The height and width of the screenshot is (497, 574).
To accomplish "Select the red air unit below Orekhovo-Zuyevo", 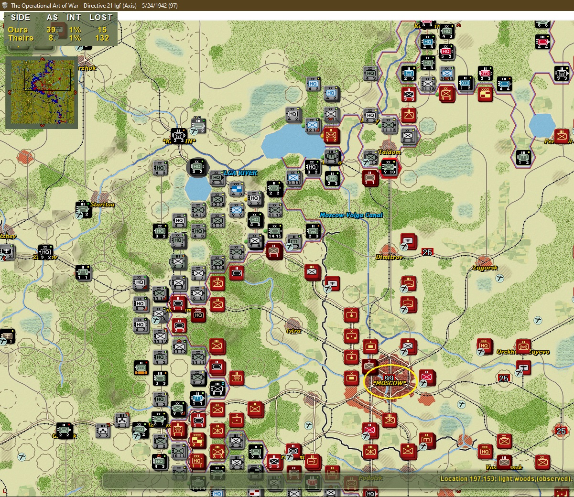I will [x=523, y=367].
